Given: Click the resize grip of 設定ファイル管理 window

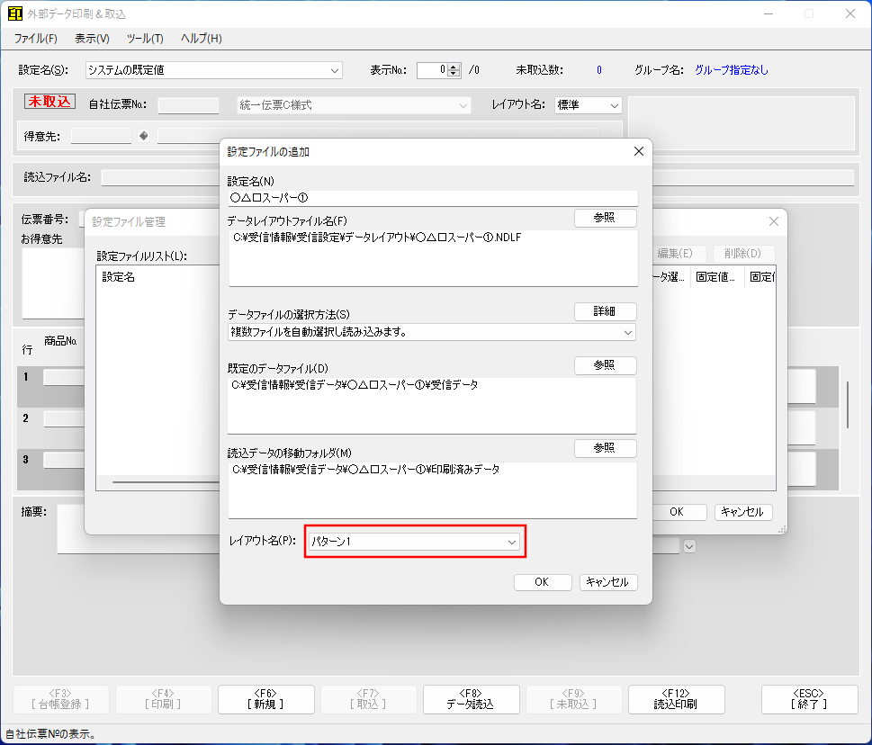Looking at the screenshot, I should point(781,529).
